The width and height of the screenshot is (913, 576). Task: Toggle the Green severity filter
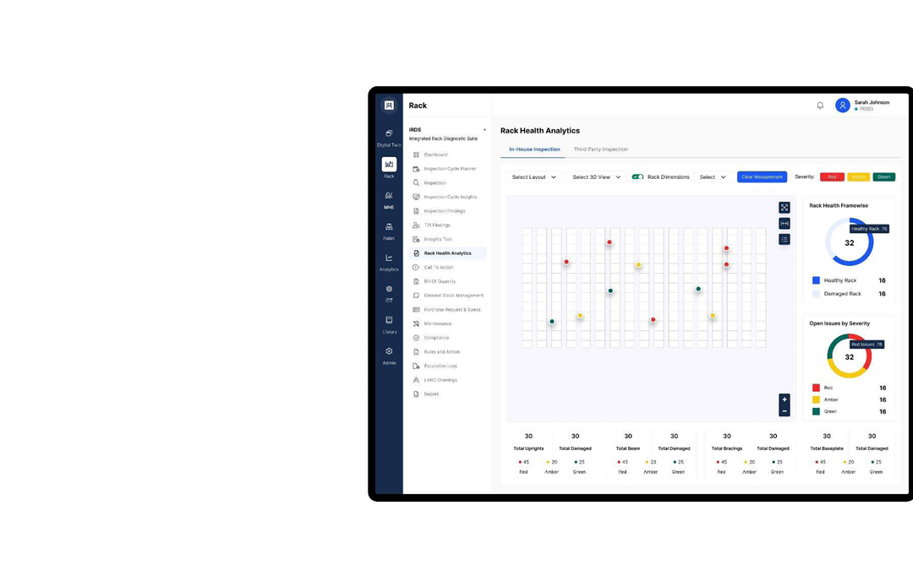click(x=883, y=177)
